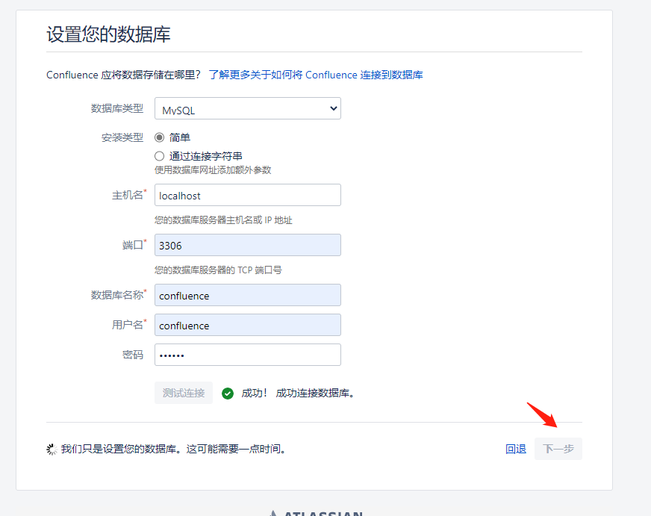This screenshot has height=516, width=651.
Task: Click the 设置您的数据库 heading
Action: coord(108,34)
